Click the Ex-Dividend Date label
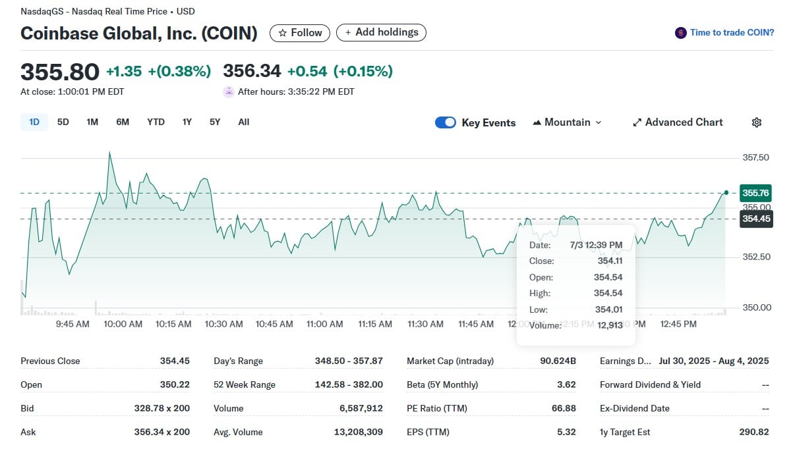Screen dimensions: 791x449 [635, 408]
